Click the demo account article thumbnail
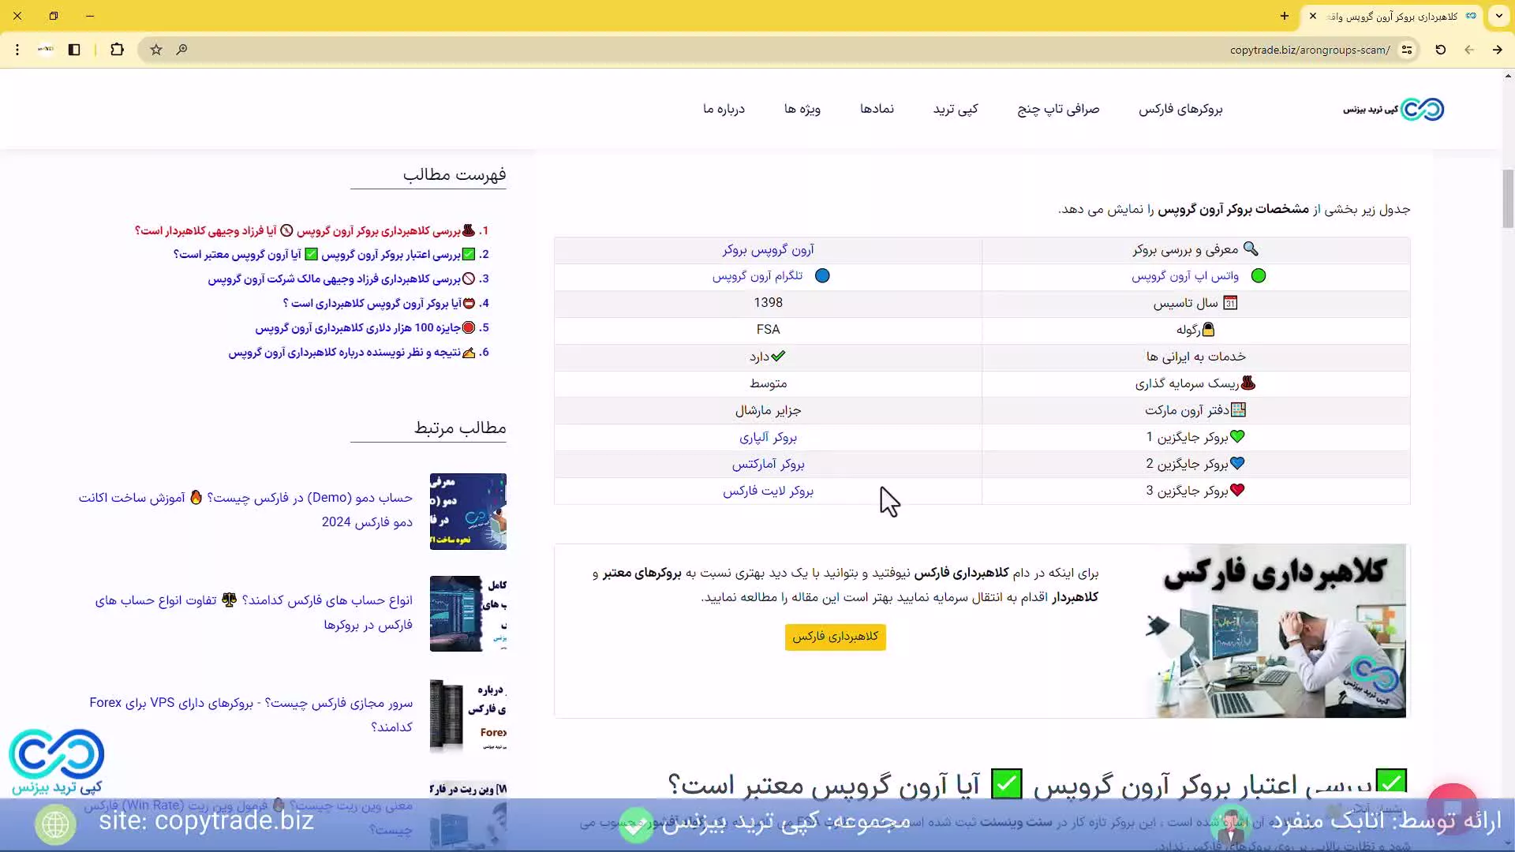 pyautogui.click(x=468, y=511)
